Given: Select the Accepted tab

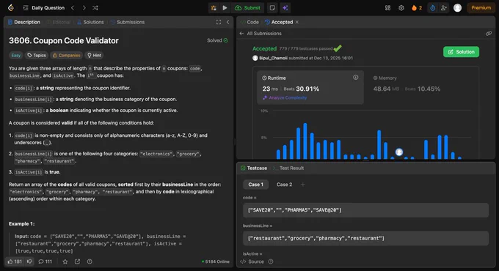Looking at the screenshot, I should 279,22.
